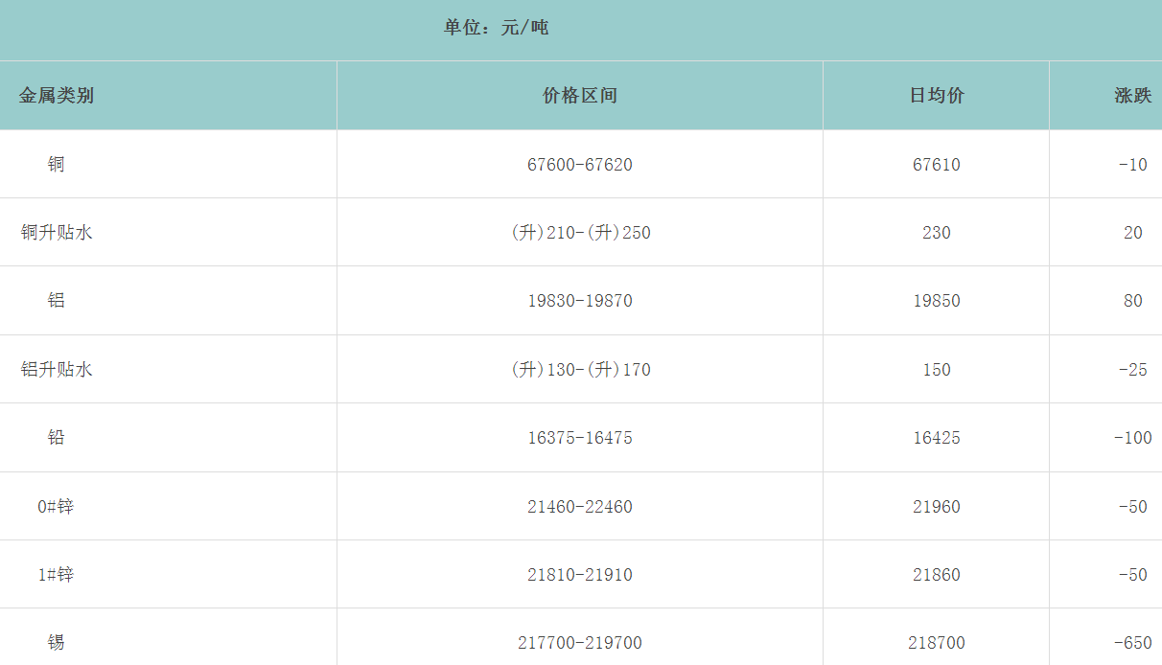The height and width of the screenshot is (665, 1162).
Task: Click the 单位：元/吨 unit label
Action: click(496, 28)
